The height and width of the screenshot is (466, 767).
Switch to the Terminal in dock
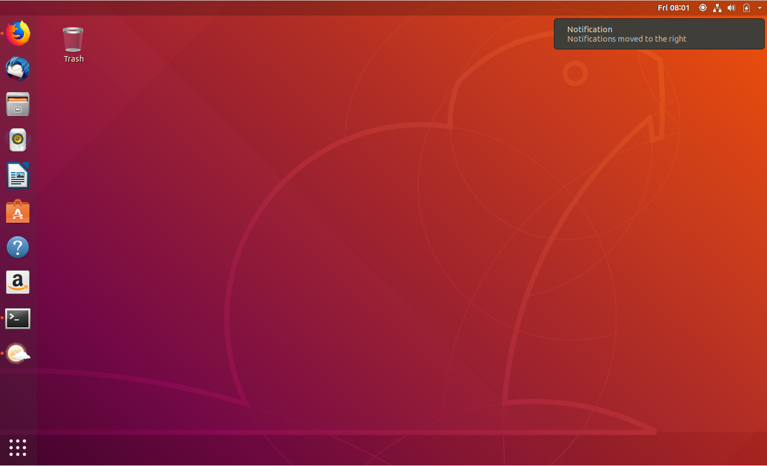pos(18,318)
